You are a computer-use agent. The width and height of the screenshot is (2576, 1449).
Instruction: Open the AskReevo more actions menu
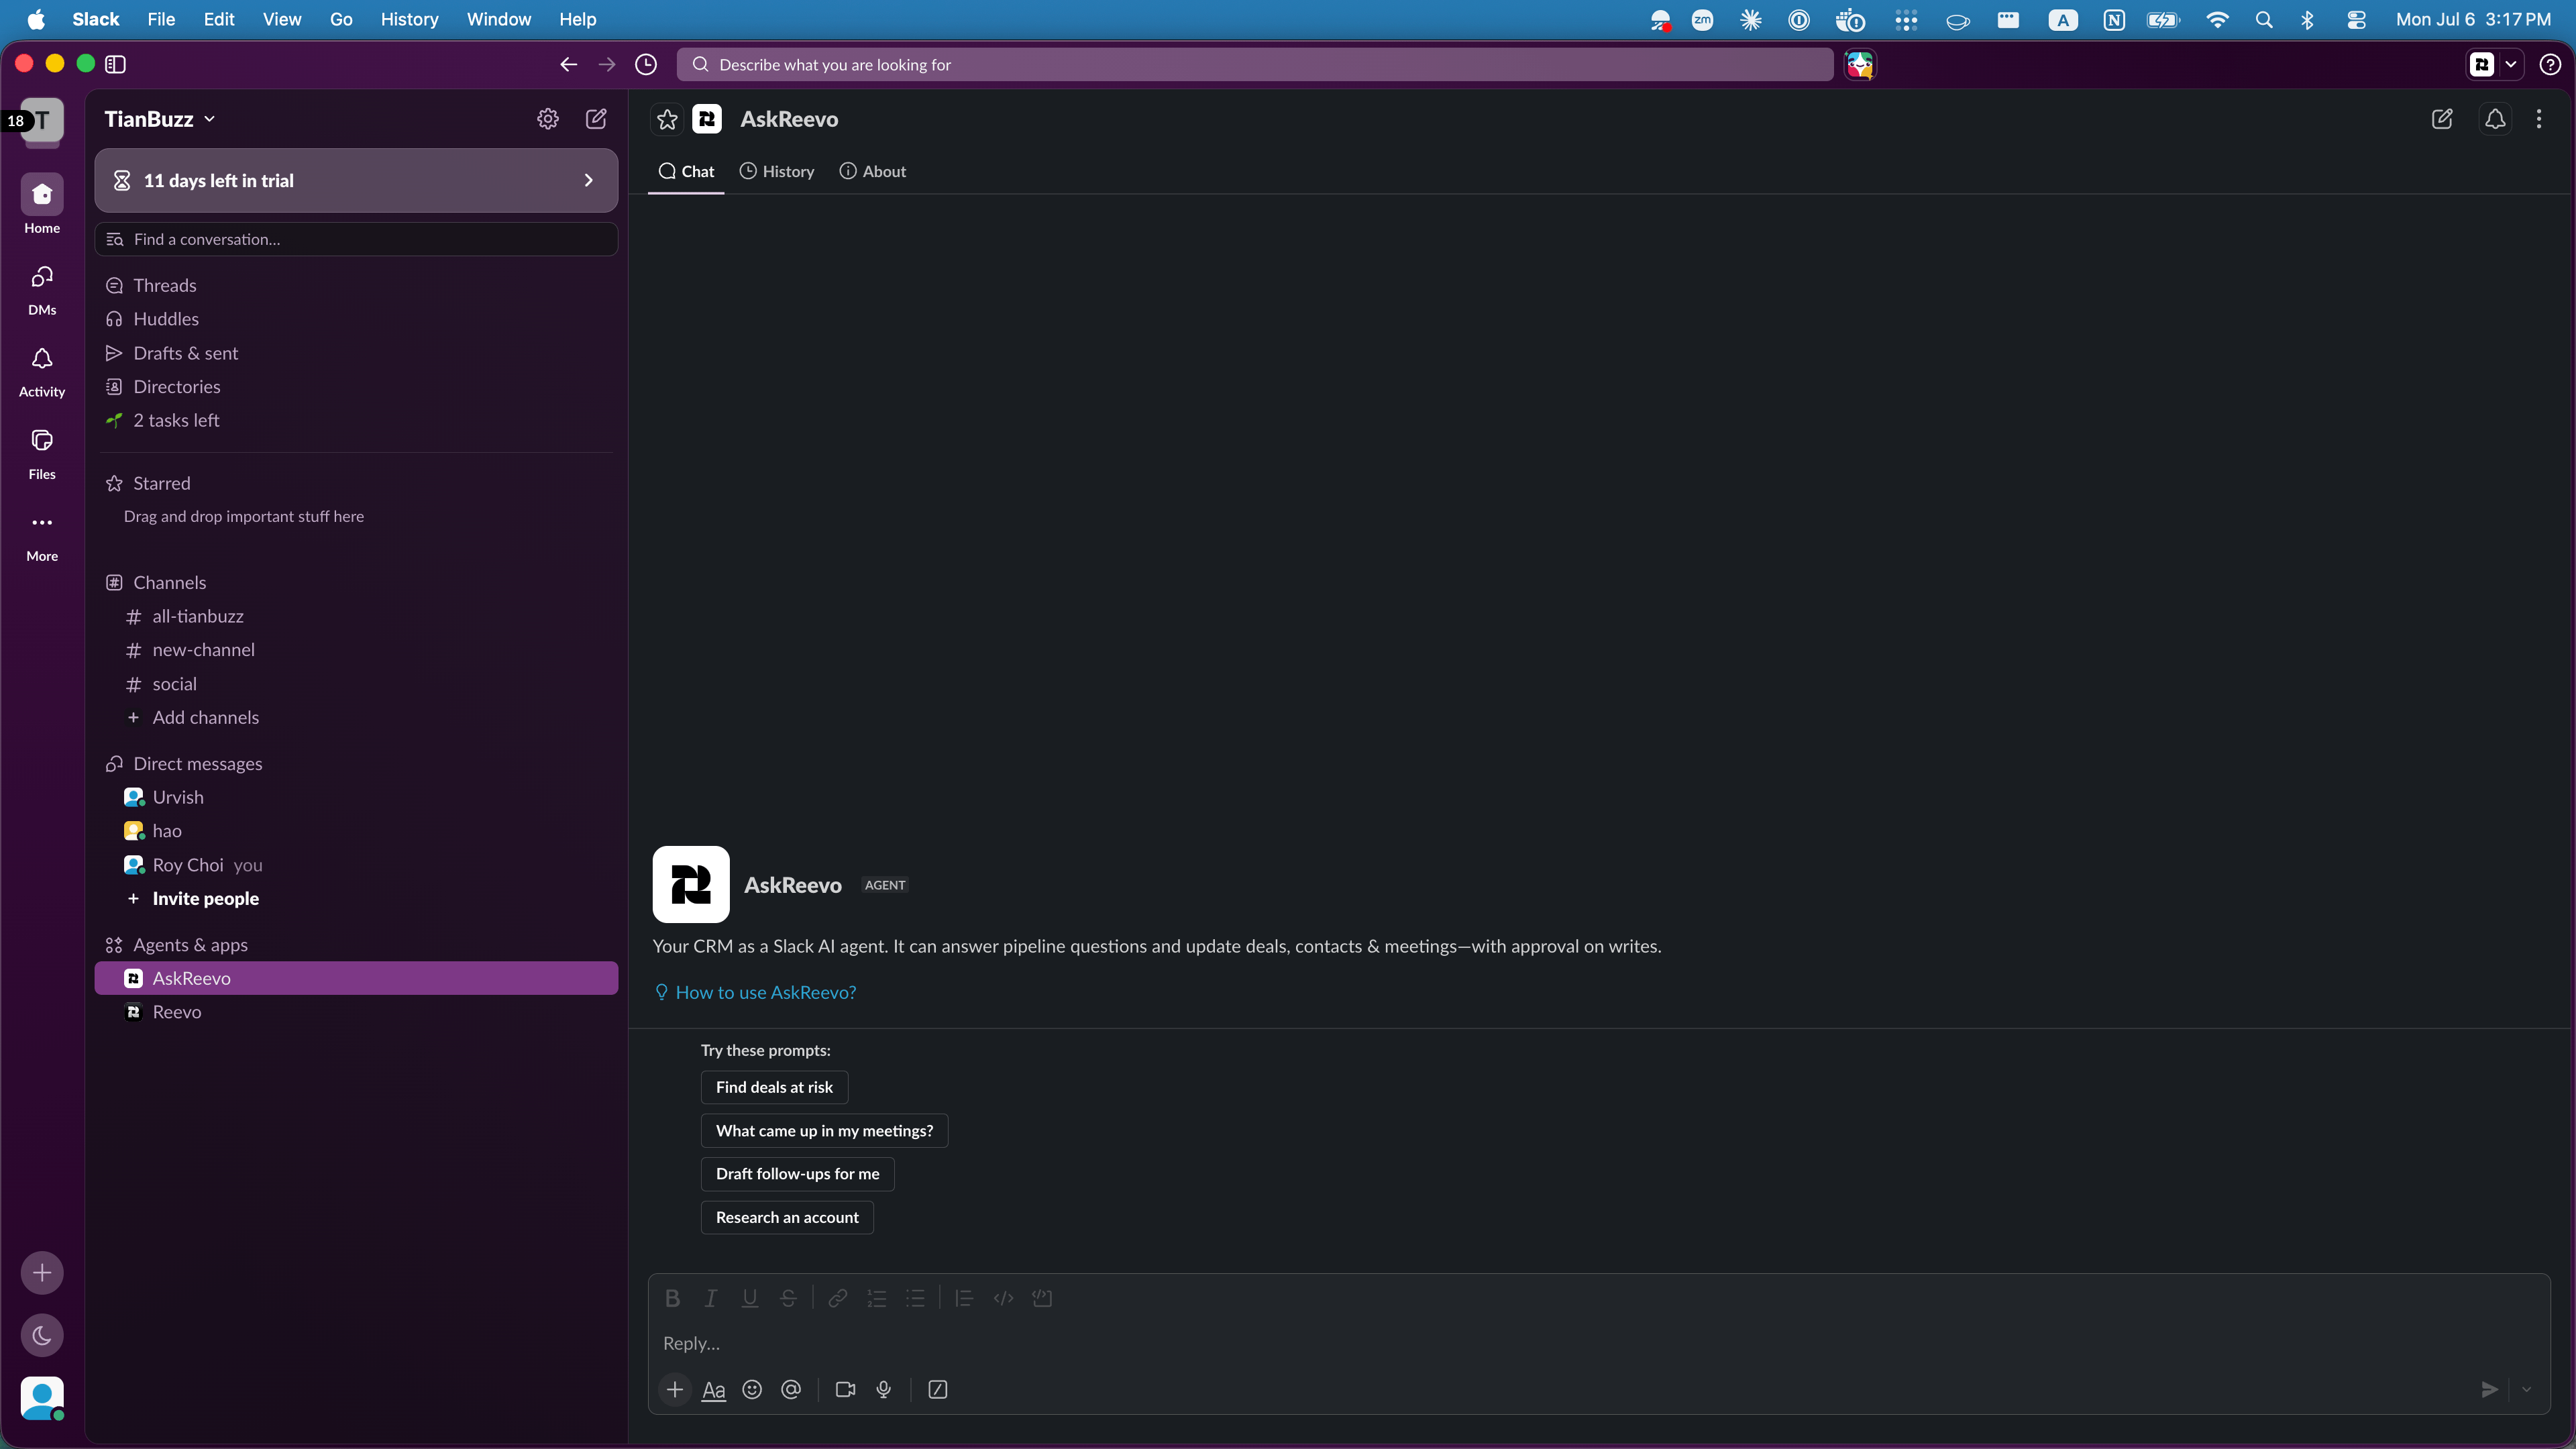point(2539,119)
